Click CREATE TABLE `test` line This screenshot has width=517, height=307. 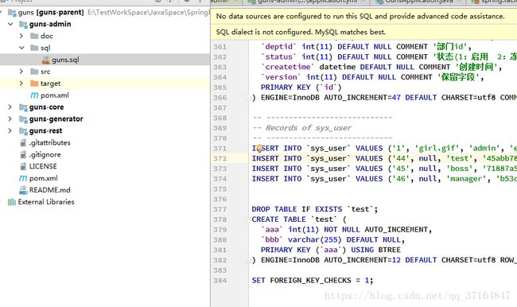(x=299, y=220)
